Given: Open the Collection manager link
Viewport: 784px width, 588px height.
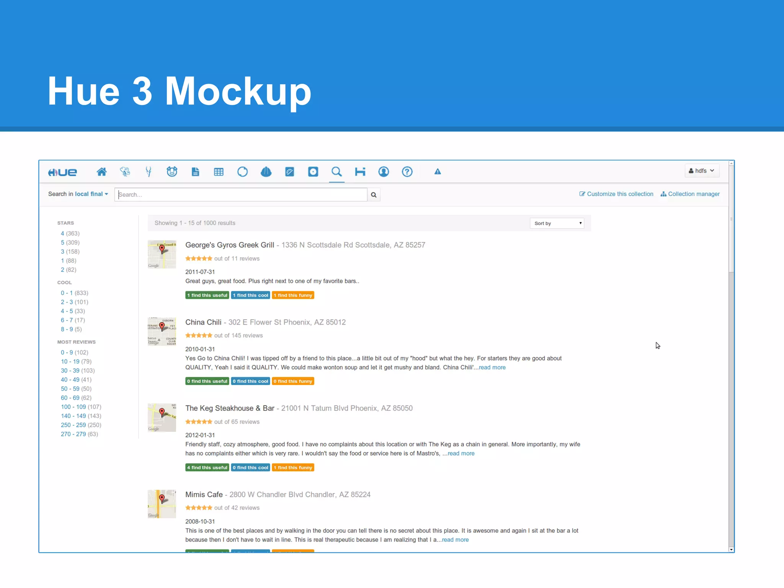Looking at the screenshot, I should [x=690, y=194].
